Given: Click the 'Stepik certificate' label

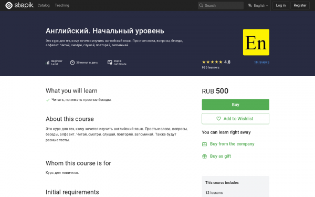Looking at the screenshot, I should (120, 63).
